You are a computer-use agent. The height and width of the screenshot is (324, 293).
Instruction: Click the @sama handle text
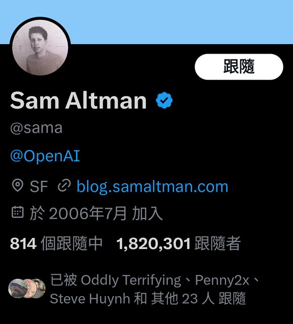36,128
